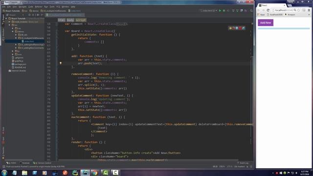Viewport: 313px width, 176px height.
Task: Click the zoom magnifier icon in Chrome address bar
Action: coord(295,10)
